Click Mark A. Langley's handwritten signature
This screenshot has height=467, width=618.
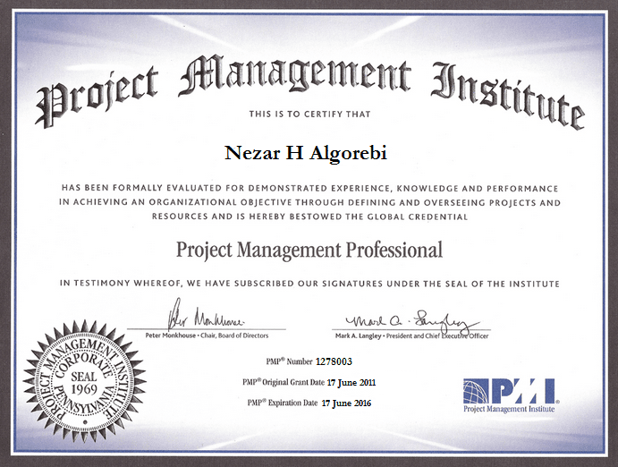(412, 321)
